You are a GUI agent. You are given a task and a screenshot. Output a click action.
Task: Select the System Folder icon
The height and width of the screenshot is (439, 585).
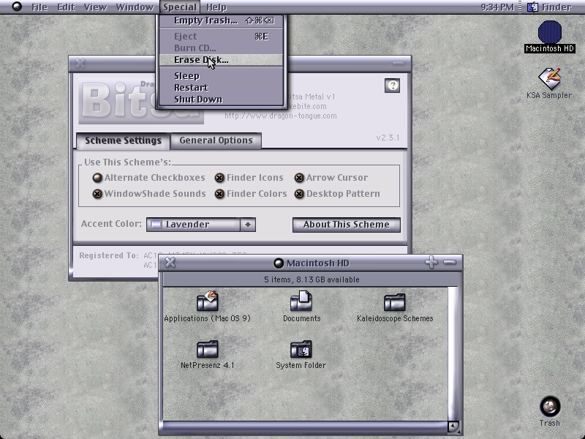click(301, 349)
